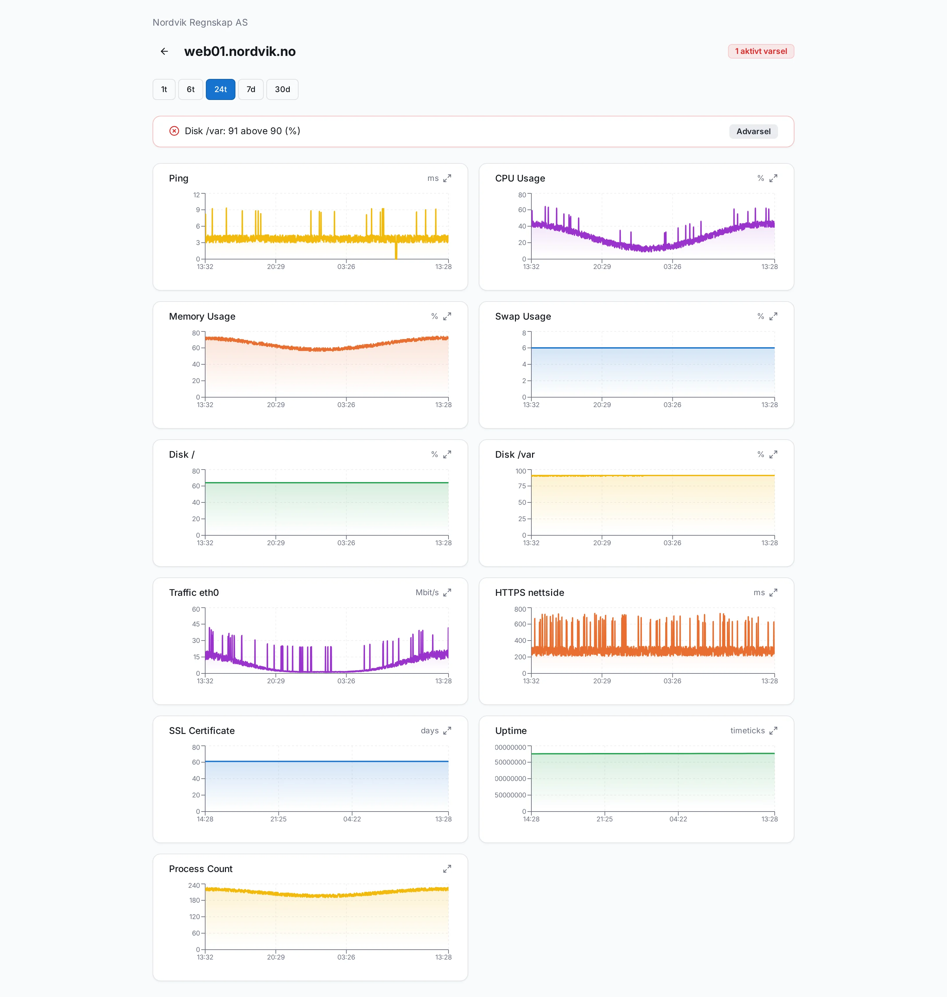
Task: Click the Mbit/s unit label
Action: (427, 593)
